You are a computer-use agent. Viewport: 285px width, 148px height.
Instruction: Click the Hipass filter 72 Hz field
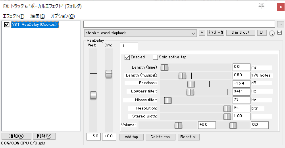click(x=241, y=100)
